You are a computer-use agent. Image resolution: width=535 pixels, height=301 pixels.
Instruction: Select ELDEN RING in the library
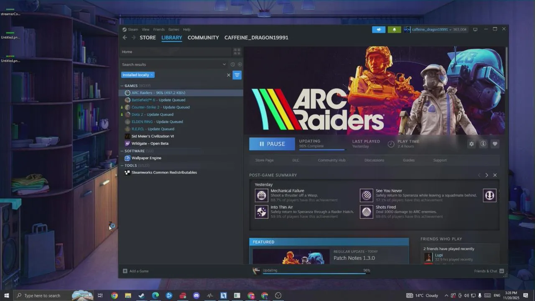tap(181, 122)
